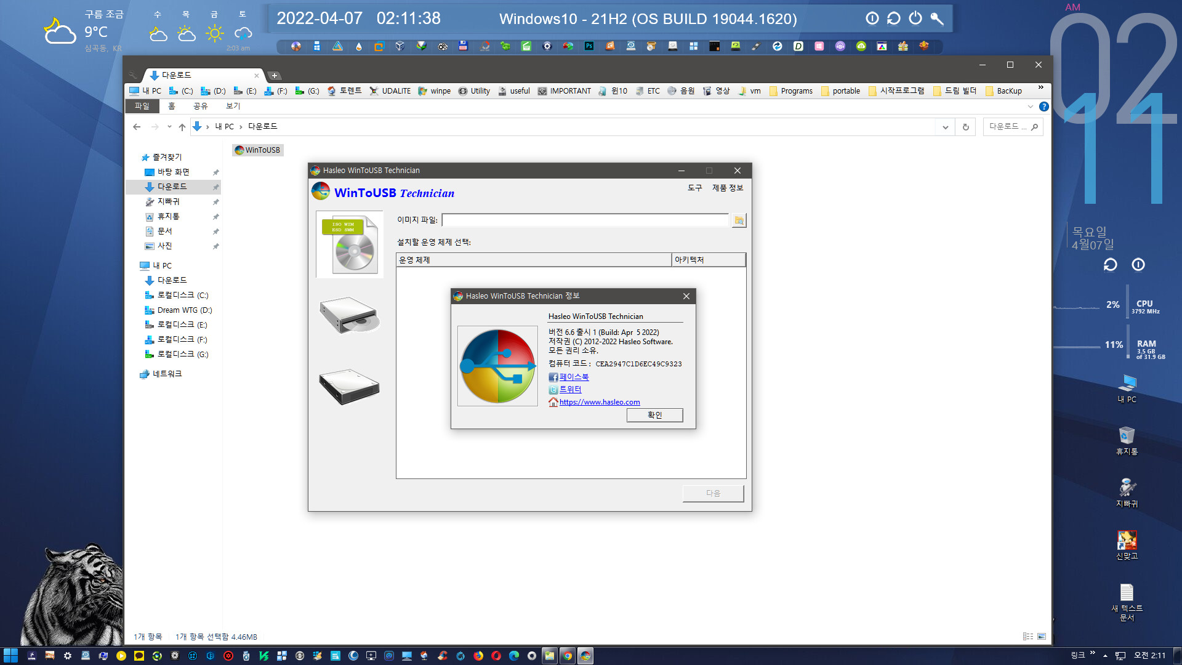This screenshot has width=1182, height=665.
Task: Open the 홈 ribbon tab
Action: click(x=172, y=106)
